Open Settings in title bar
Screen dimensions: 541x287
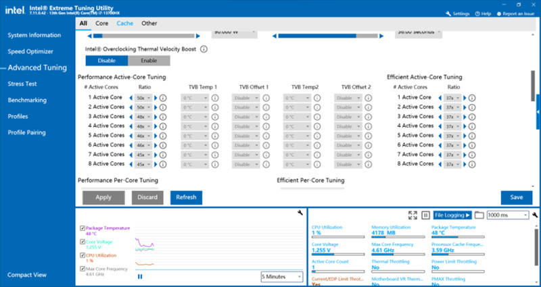(x=458, y=14)
